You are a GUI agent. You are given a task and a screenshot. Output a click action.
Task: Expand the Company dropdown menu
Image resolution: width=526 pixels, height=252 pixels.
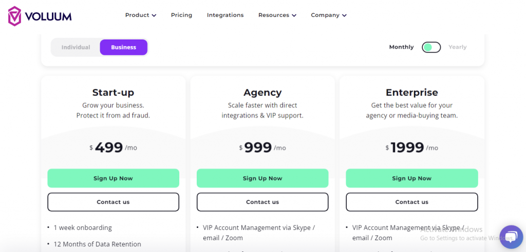point(328,15)
